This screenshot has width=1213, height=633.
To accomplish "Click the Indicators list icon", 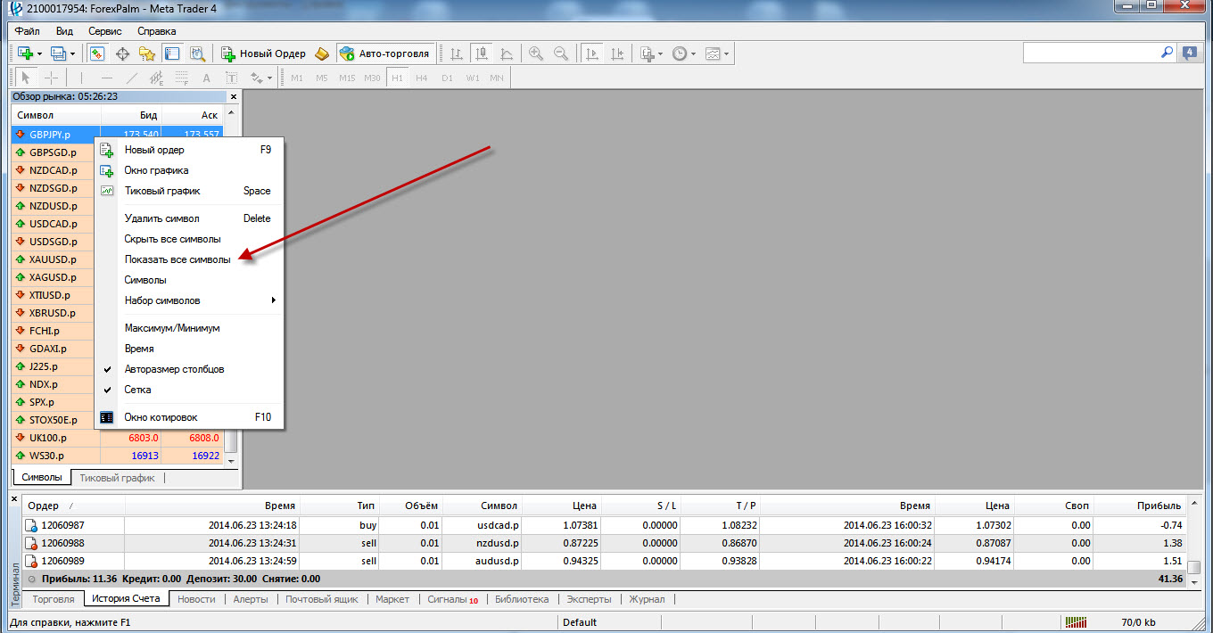I will (x=648, y=53).
